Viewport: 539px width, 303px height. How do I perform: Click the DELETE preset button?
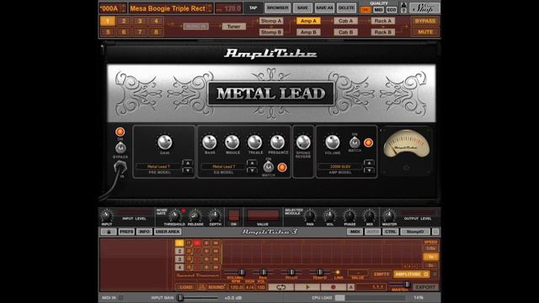point(346,8)
